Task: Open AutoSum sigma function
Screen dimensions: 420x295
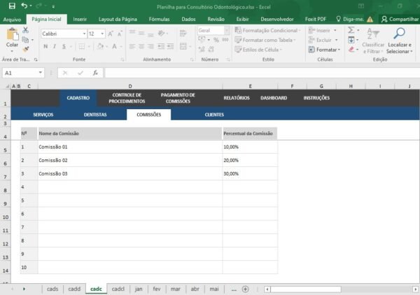Action: [351, 30]
